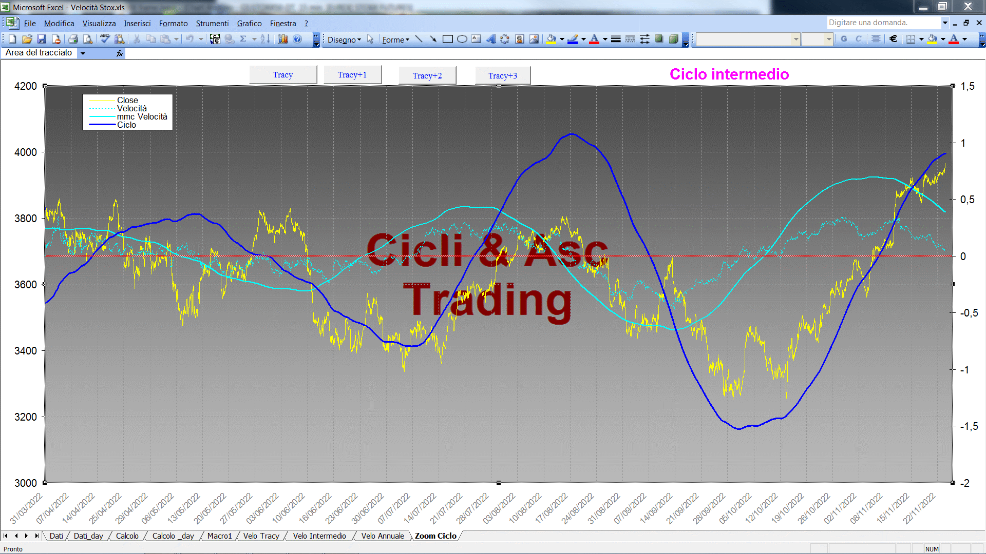This screenshot has width=986, height=554.
Task: Insert a picture from file
Action: pos(534,39)
